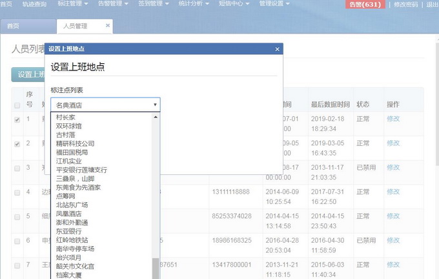Expand the 统计分析 dropdown menu

194,4
